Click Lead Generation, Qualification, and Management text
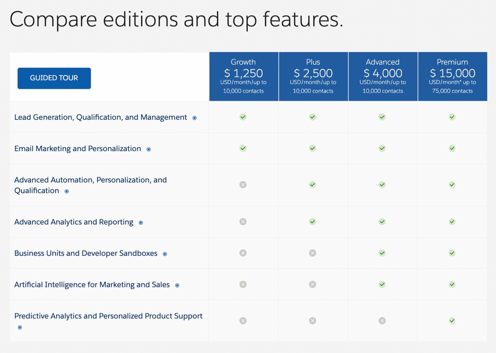Image resolution: width=496 pixels, height=353 pixels. coord(101,117)
